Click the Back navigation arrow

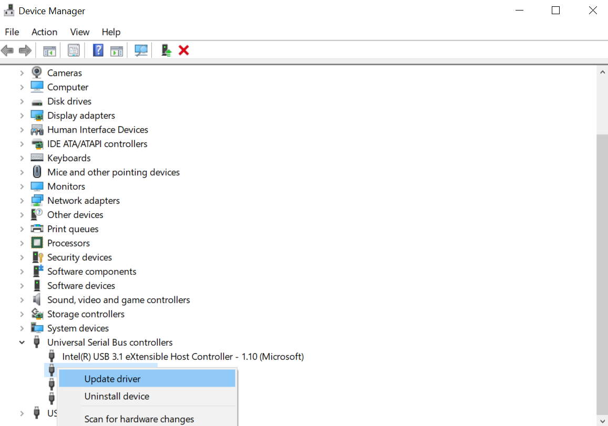pos(7,50)
